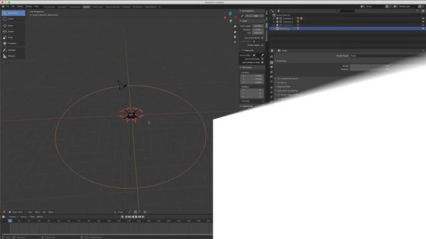Choose the Measure tool
Screen dimensions: 426x239
pos(13,56)
